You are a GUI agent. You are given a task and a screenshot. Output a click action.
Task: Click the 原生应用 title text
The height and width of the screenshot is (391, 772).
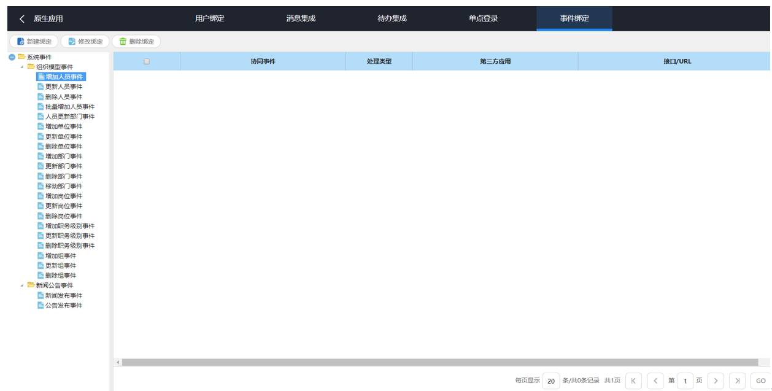[x=48, y=19]
